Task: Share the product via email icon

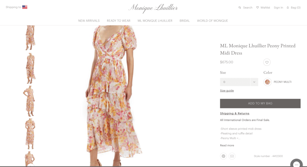Action: 232,156
